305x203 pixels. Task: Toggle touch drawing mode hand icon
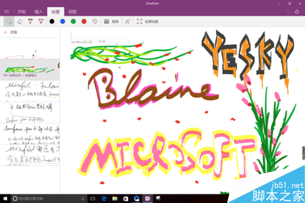(x=128, y=22)
